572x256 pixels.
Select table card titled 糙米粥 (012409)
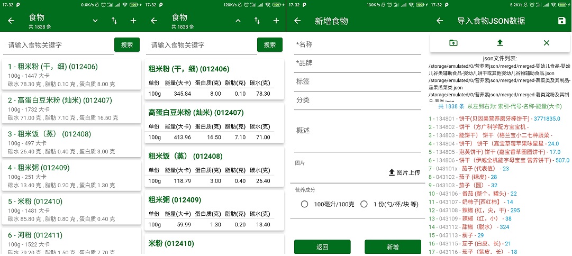pyautogui.click(x=214, y=211)
